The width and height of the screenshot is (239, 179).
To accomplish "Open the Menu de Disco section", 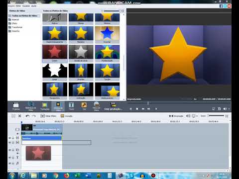I will (97, 106).
